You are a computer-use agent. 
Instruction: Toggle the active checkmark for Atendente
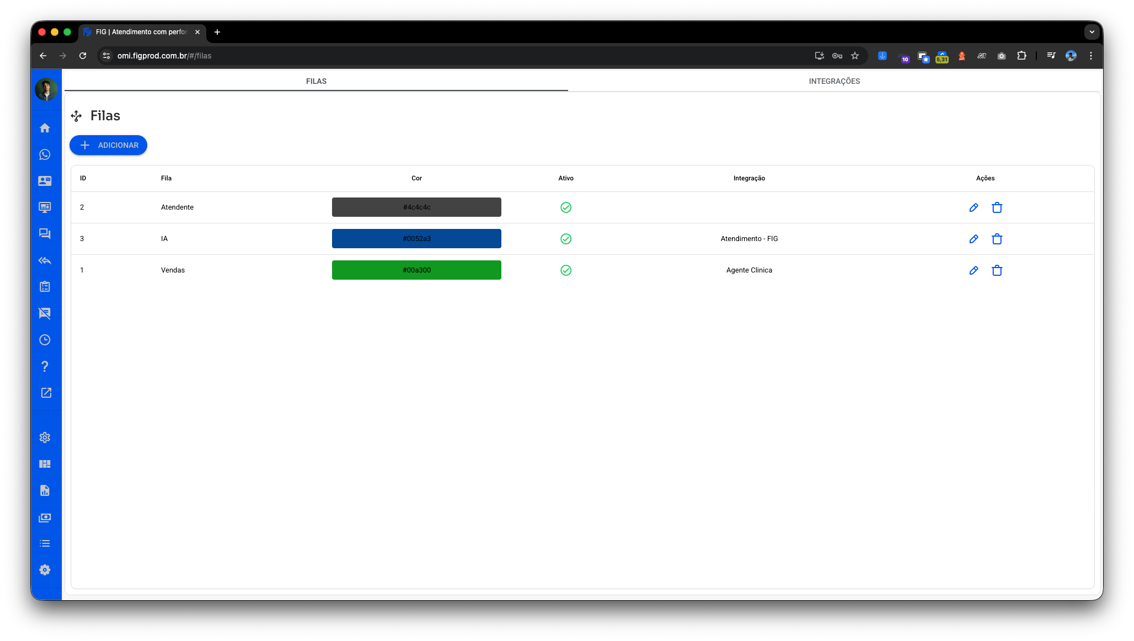566,207
